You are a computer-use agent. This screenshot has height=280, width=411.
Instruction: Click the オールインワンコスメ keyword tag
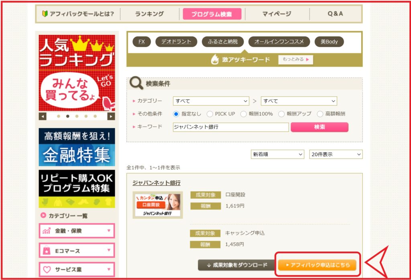click(x=279, y=42)
